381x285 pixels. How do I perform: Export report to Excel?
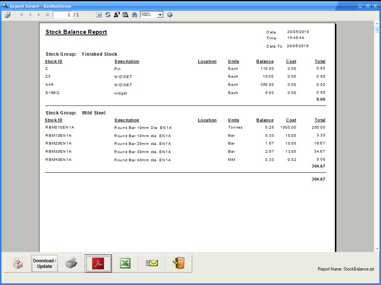125,263
